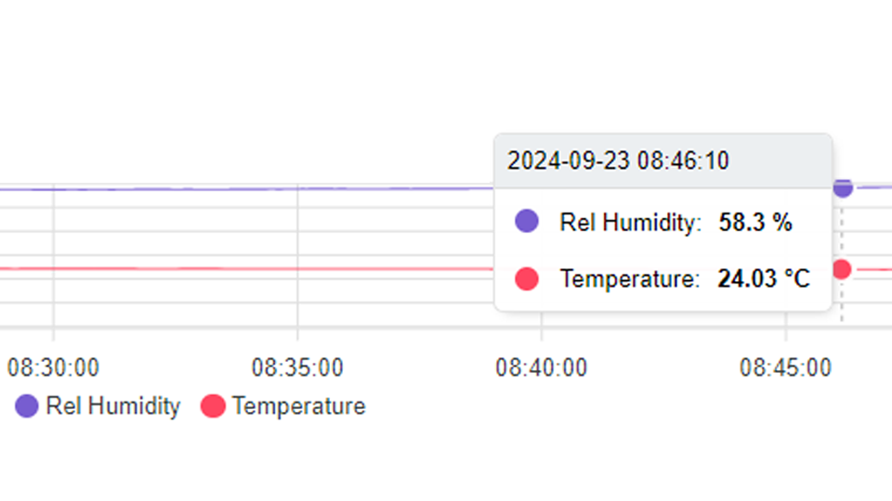Click the purple dot in the tooltip
This screenshot has width=892, height=501.
[527, 221]
